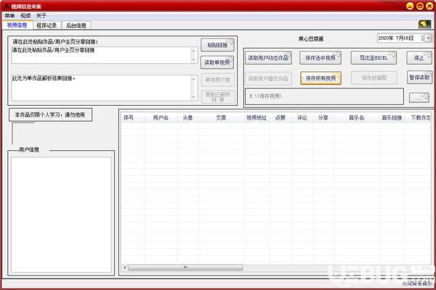Minimize the window
Image resolution: width=436 pixels, height=290 pixels.
pos(410,6)
